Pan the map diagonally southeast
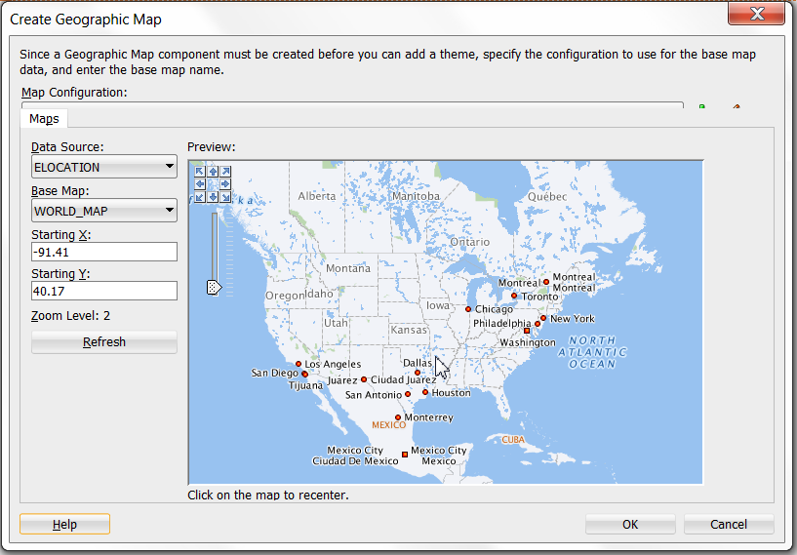This screenshot has height=555, width=797. tap(225, 197)
